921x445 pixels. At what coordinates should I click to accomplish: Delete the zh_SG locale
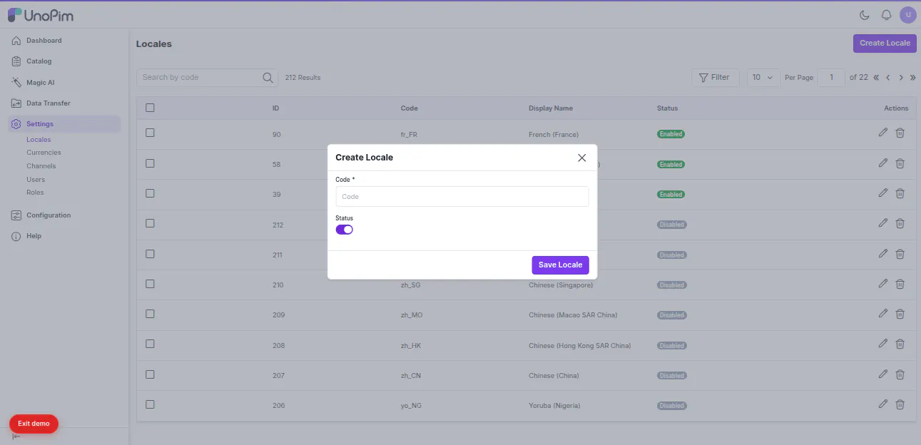tap(900, 283)
